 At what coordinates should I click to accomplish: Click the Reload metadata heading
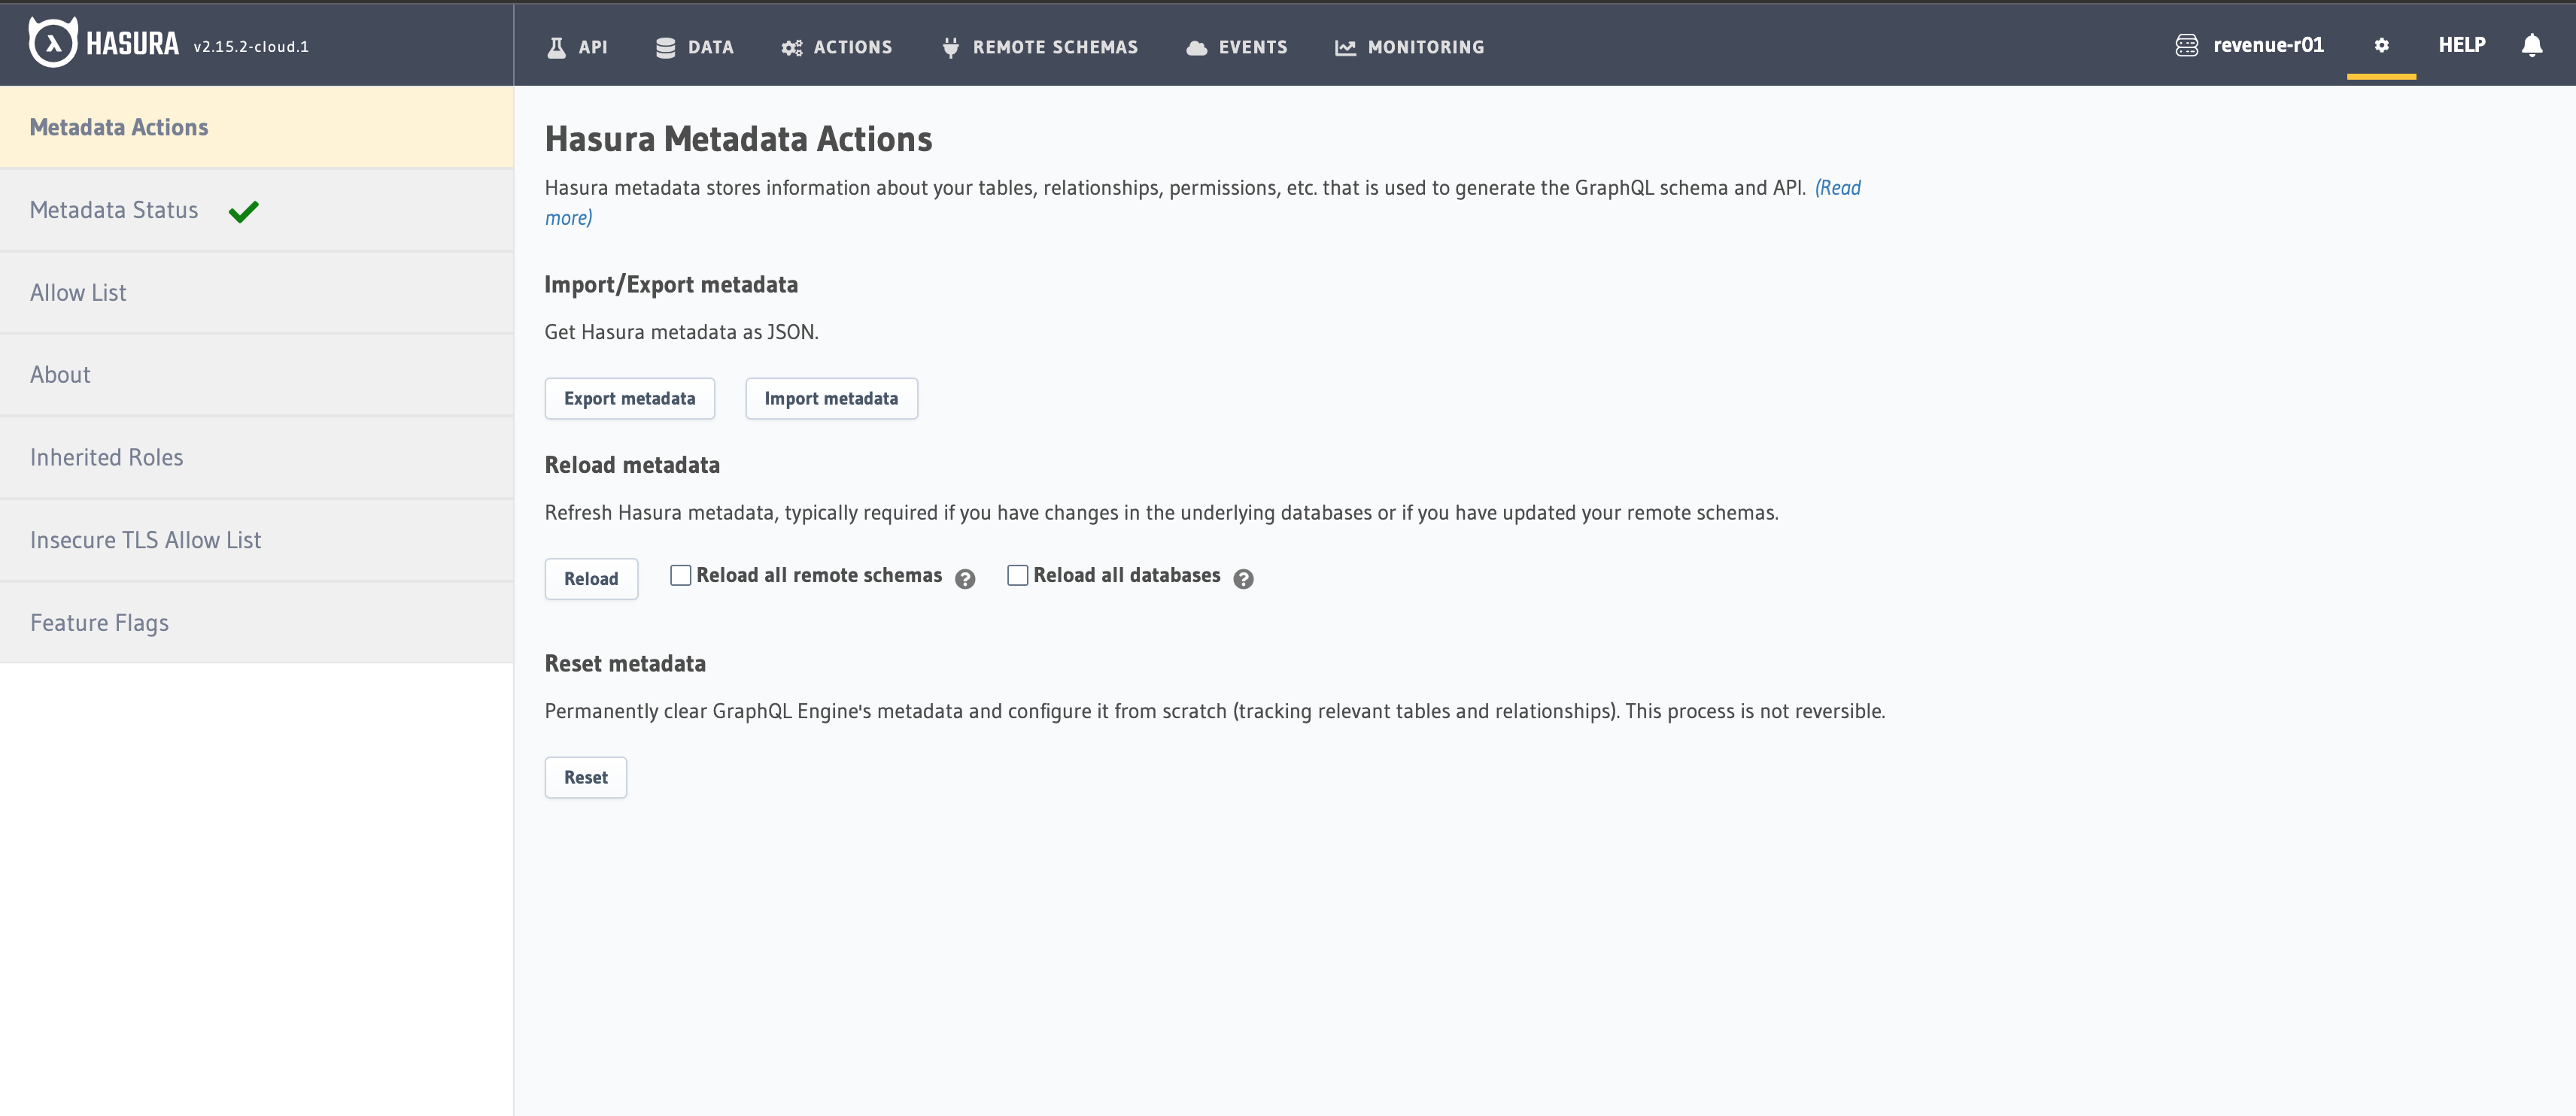point(632,465)
